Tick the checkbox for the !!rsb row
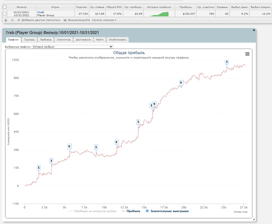 pos(5,14)
